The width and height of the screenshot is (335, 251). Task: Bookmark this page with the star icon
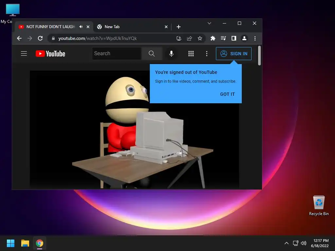pos(200,39)
